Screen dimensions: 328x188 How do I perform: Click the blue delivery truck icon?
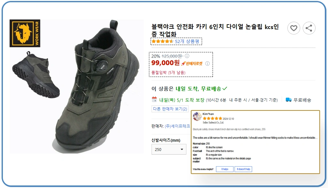click(289, 100)
